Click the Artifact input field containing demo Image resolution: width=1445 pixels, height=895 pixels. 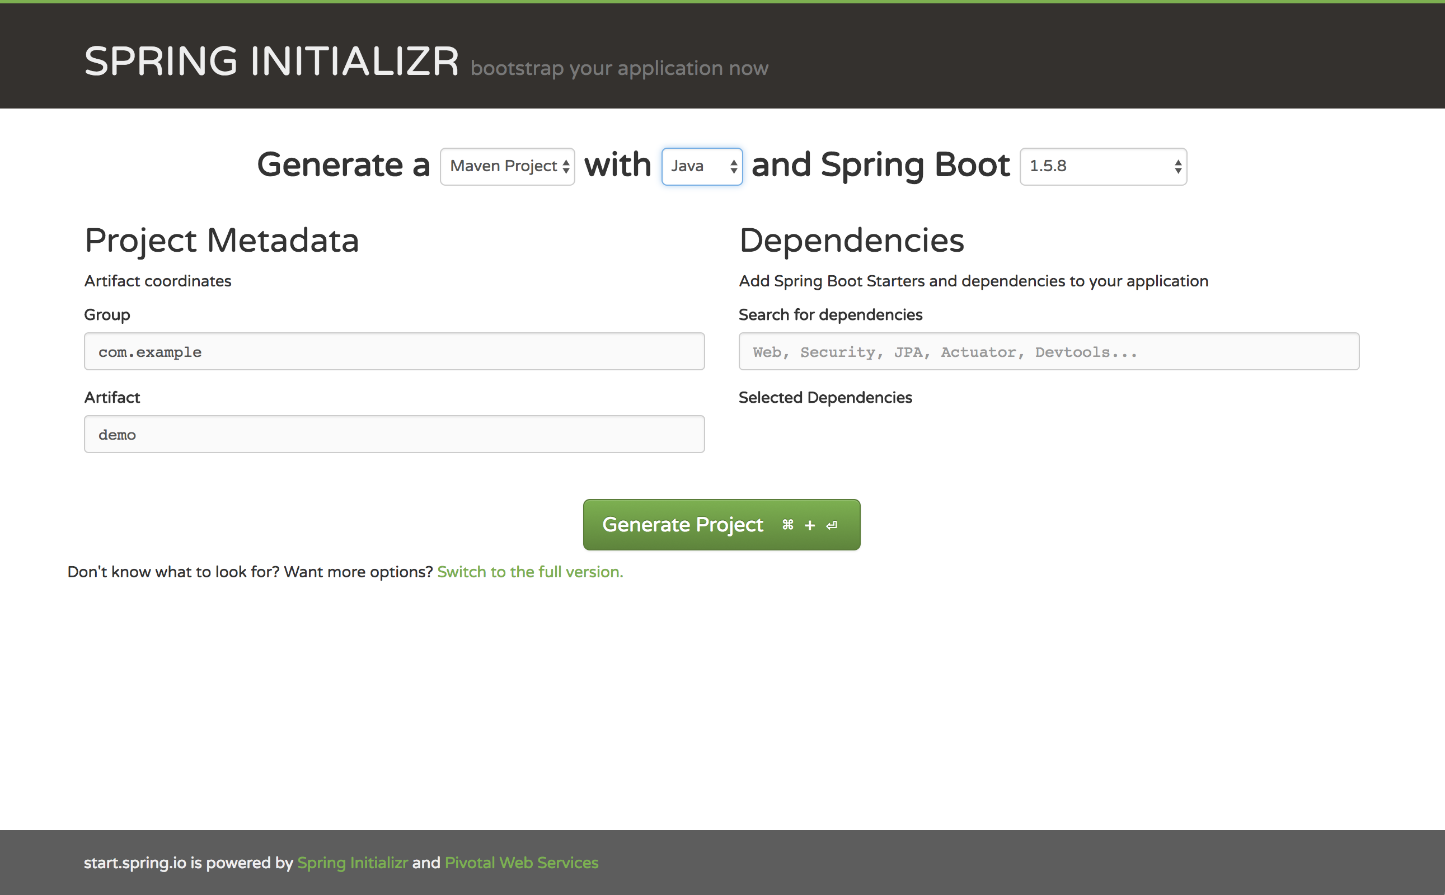(395, 434)
